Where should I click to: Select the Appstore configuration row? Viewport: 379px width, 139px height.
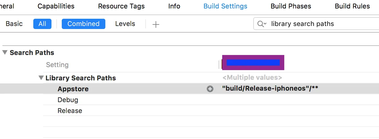[x=73, y=89]
